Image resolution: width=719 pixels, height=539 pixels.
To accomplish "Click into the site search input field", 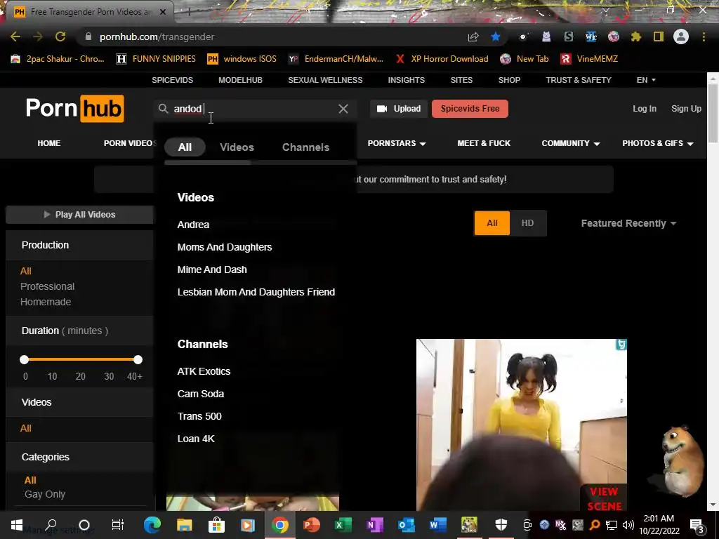I will (254, 109).
